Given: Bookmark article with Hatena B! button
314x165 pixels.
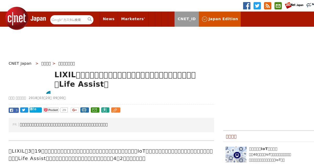Looking at the screenshot, I should tap(36, 110).
